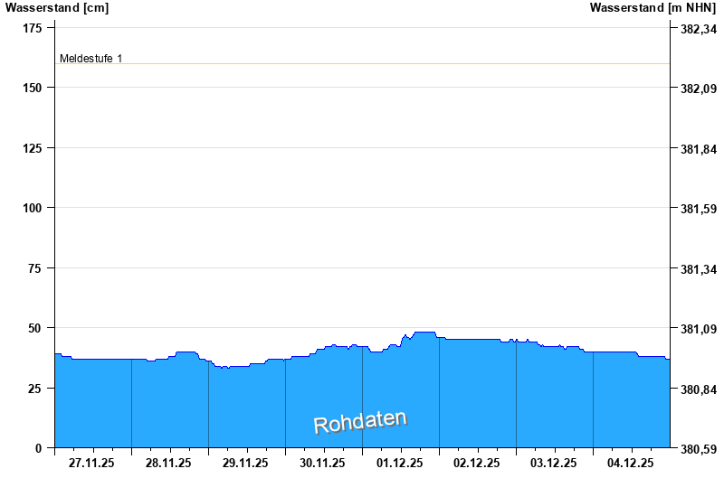This screenshot has height=497, width=724.
Task: Choose the 03.12.25 date on the x-axis
Action: [554, 463]
